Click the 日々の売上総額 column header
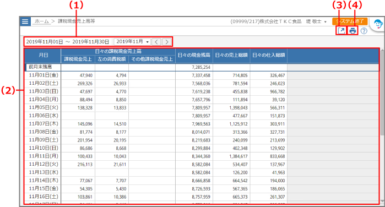The height and width of the screenshot is (207, 385). click(231, 55)
